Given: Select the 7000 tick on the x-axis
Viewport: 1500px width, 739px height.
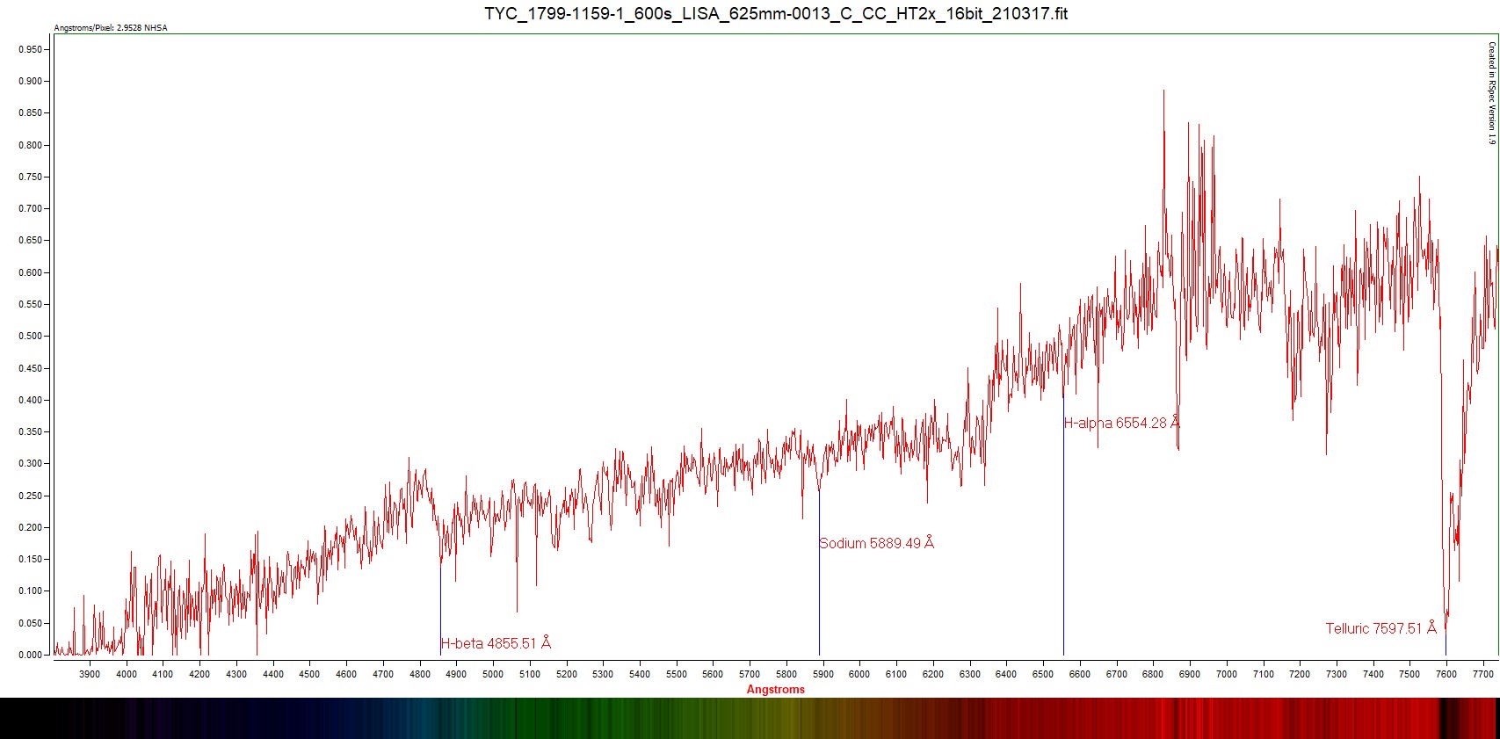Looking at the screenshot, I should (x=1226, y=674).
